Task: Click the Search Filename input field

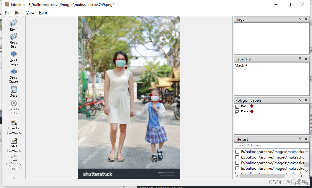Action: [272, 145]
